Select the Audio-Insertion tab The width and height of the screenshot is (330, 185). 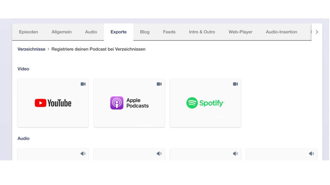(x=281, y=32)
